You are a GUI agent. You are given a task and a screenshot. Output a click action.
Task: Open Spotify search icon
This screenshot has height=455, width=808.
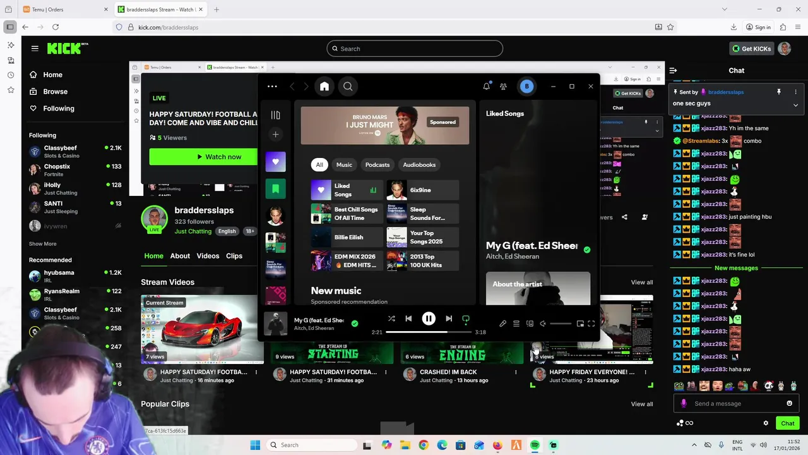tap(348, 87)
